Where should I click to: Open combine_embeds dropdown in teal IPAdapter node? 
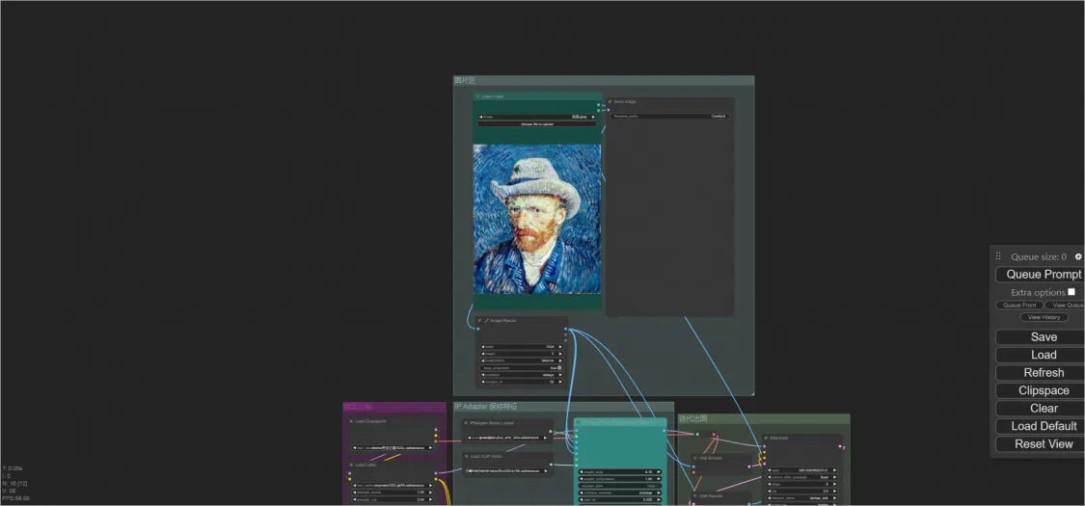[620, 493]
